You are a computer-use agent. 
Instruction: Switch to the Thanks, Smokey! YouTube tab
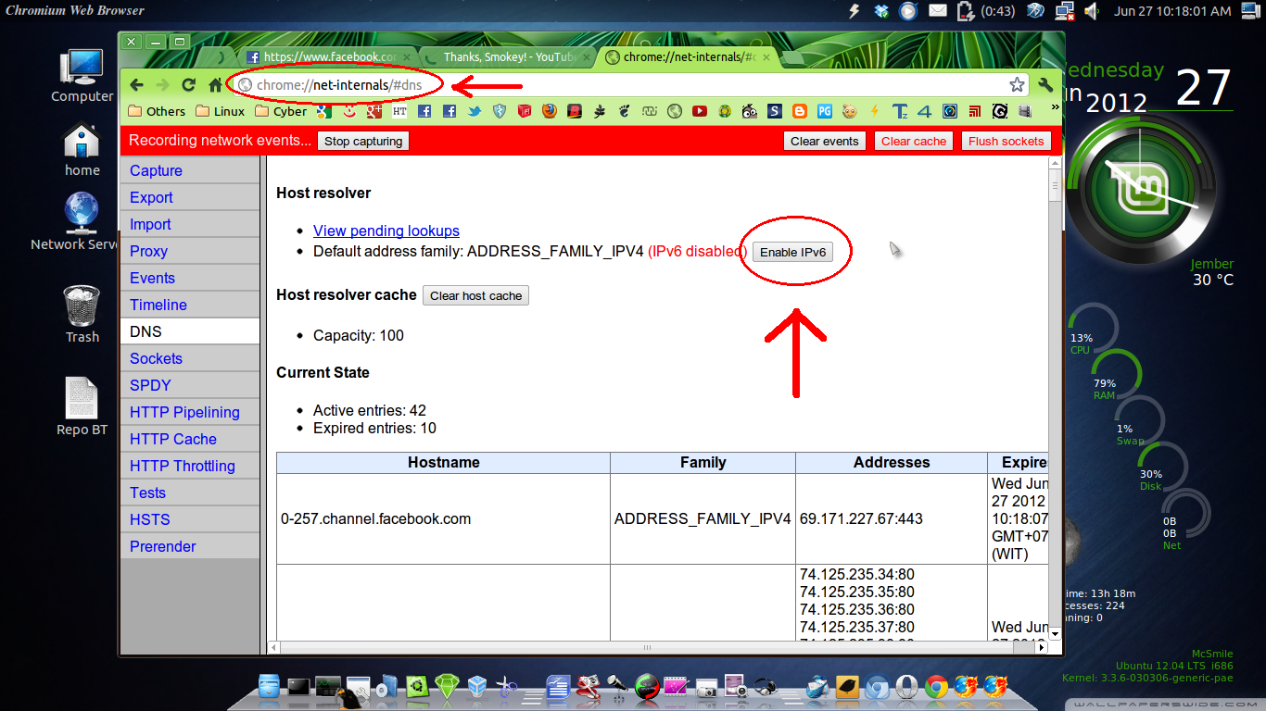[x=507, y=56]
